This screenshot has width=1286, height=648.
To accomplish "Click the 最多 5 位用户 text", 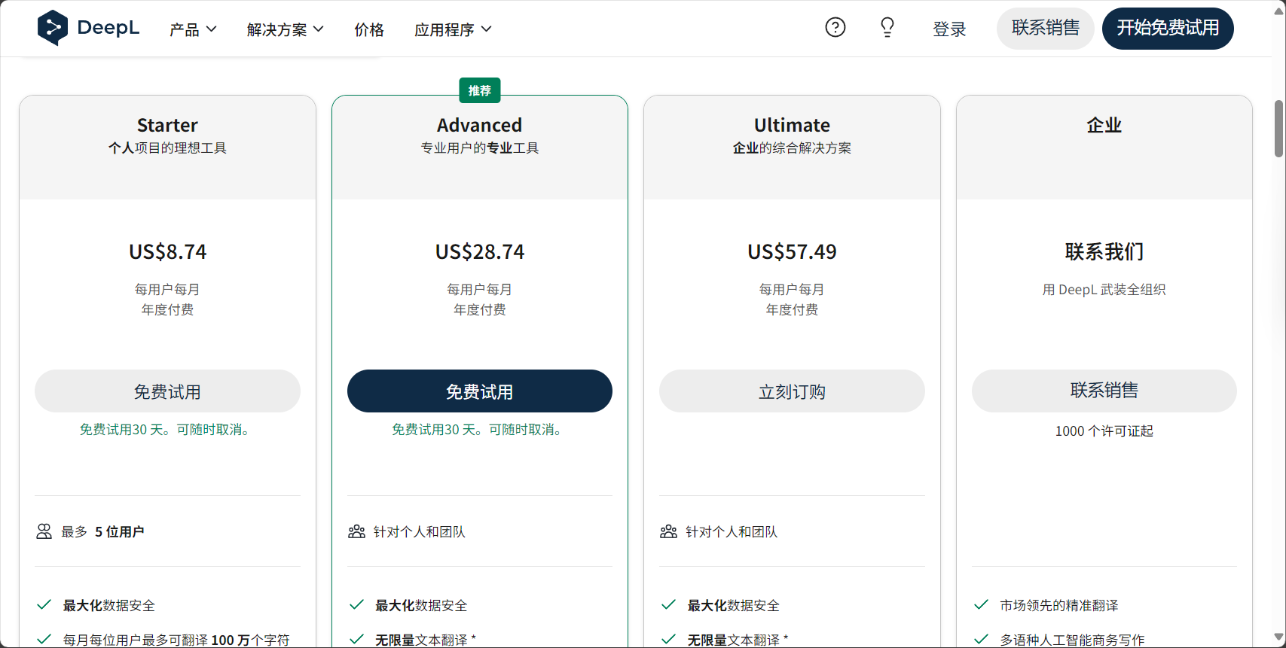I will (102, 531).
